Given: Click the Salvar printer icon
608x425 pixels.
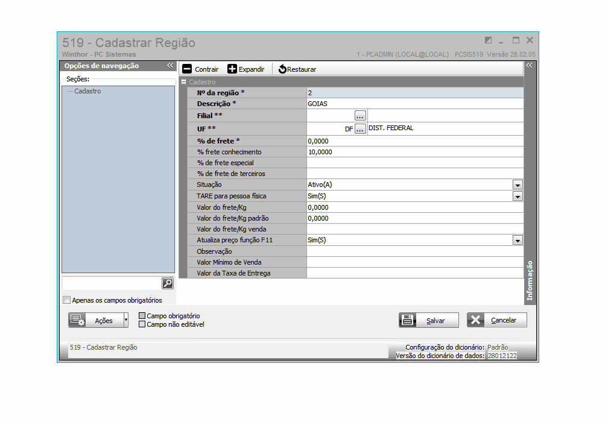Looking at the screenshot, I should pyautogui.click(x=408, y=320).
